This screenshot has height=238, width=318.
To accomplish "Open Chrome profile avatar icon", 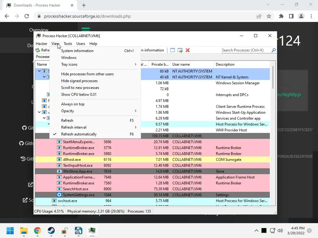I will coord(301,16).
